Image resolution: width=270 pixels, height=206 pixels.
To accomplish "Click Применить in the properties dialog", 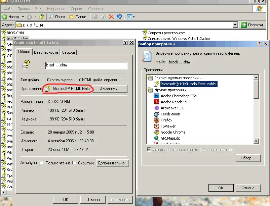I will click(120, 200).
